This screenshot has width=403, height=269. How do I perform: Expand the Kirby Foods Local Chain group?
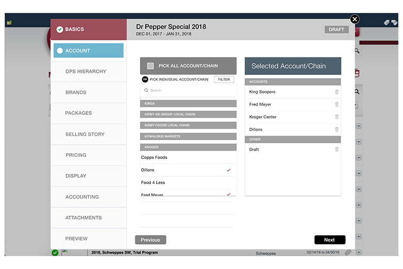[188, 125]
